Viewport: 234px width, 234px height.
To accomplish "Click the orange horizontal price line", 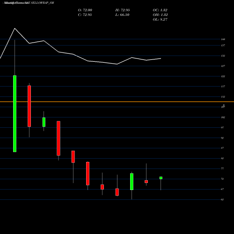I will (x=117, y=102).
